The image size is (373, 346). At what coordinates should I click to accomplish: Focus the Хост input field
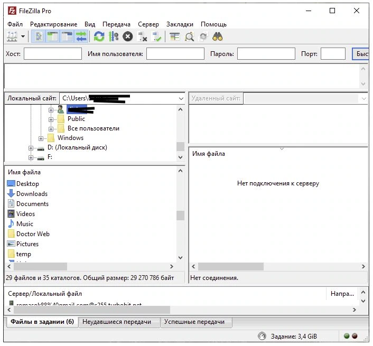tap(53, 54)
